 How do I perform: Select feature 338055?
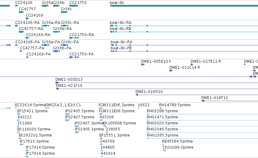tap(107, 132)
